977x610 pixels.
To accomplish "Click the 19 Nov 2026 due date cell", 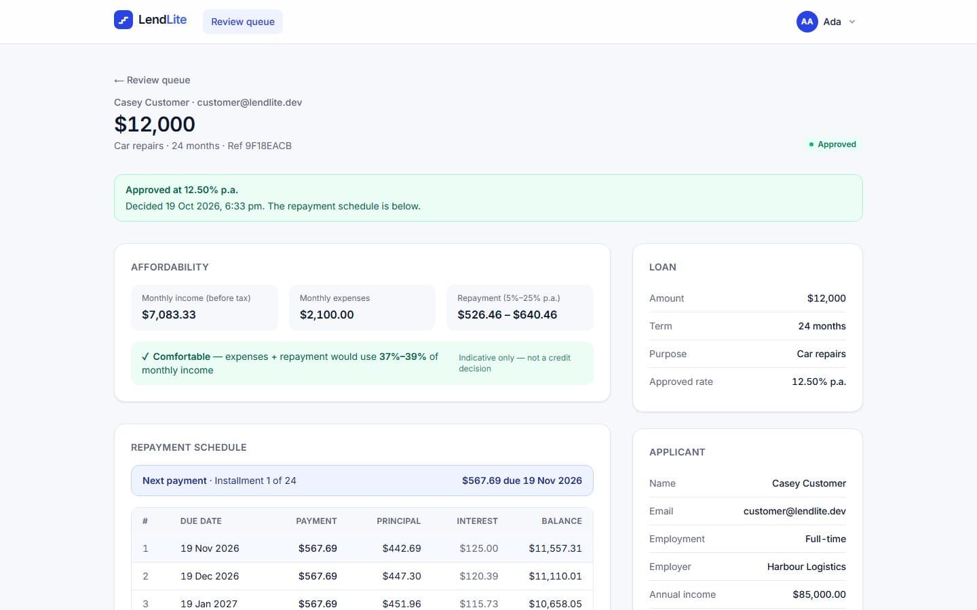I will [x=210, y=548].
